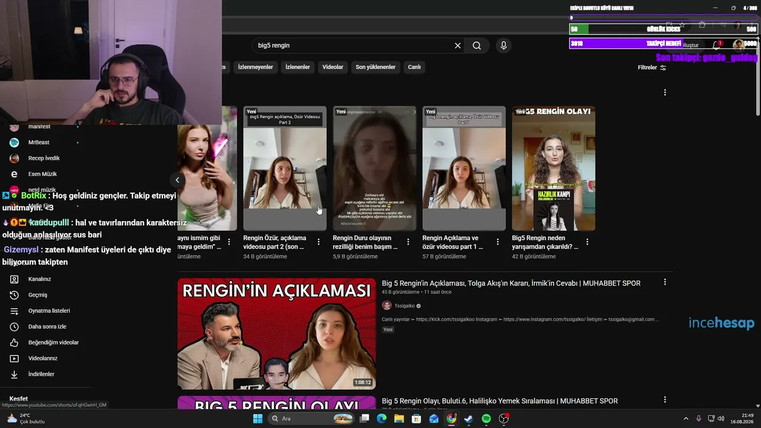Launch Microsoft Edge from the taskbar
Image resolution: width=761 pixels, height=428 pixels.
pos(382,418)
